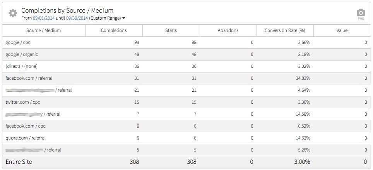Sort table by Value column header
The image size is (373, 170).
(342, 30)
